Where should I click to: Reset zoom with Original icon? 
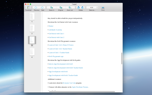coord(61,7)
